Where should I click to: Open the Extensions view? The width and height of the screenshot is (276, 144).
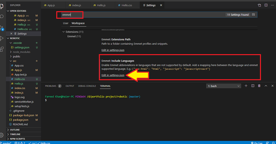pyautogui.click(x=2, y=49)
